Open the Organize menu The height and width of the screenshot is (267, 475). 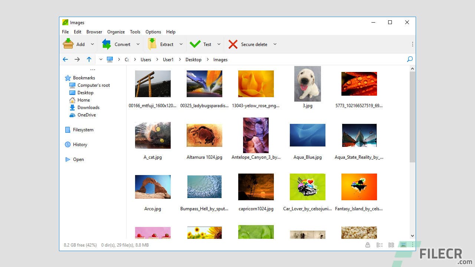(x=116, y=32)
